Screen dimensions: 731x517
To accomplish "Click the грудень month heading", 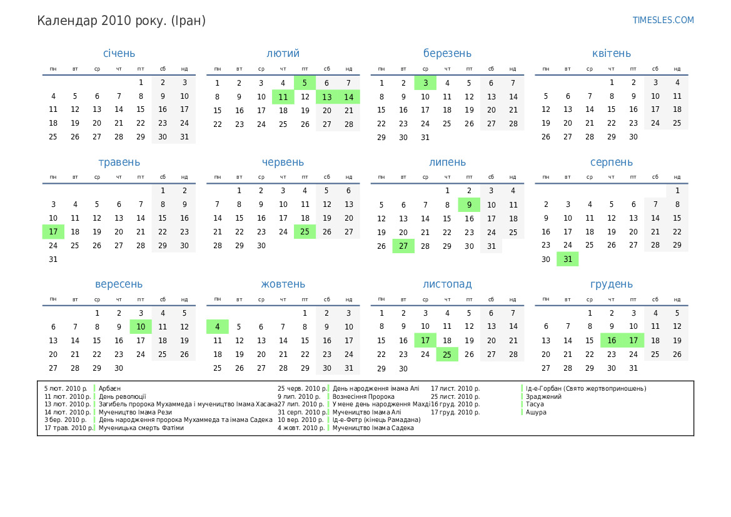I will (611, 284).
